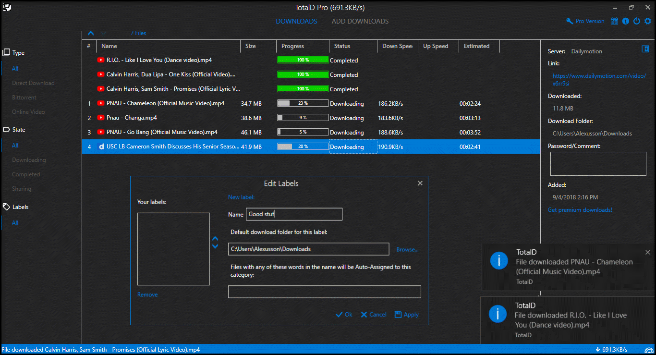Screen dimensions: 656x355
Task: Click the Password/Comment text box
Action: pyautogui.click(x=598, y=164)
